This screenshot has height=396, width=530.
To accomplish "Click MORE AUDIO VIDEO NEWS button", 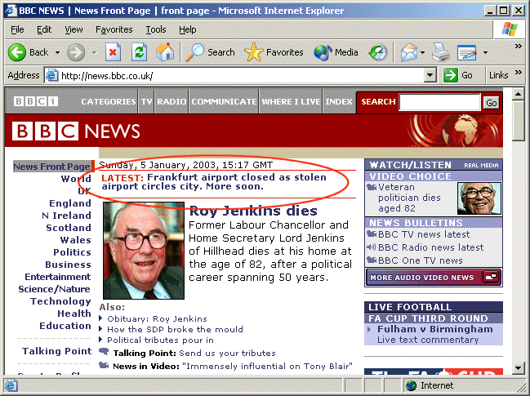I will click(434, 277).
